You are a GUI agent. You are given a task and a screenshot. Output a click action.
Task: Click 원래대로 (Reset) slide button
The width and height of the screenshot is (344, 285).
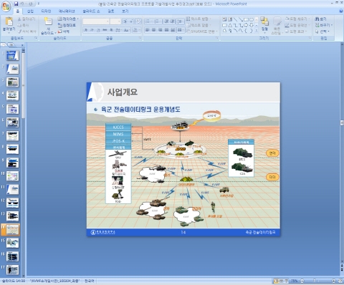click(x=67, y=25)
